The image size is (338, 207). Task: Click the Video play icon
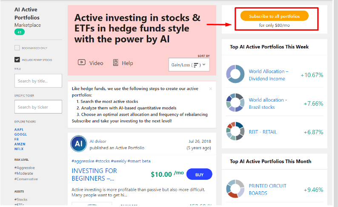(81, 62)
